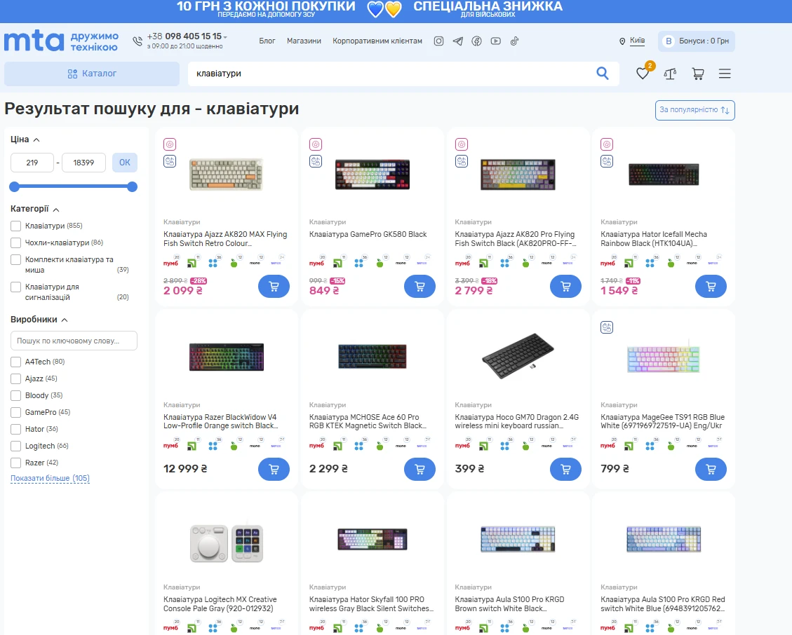Open Клавіатура Hator Skyfall 100 PRO link
792x635 pixels.
click(371, 603)
